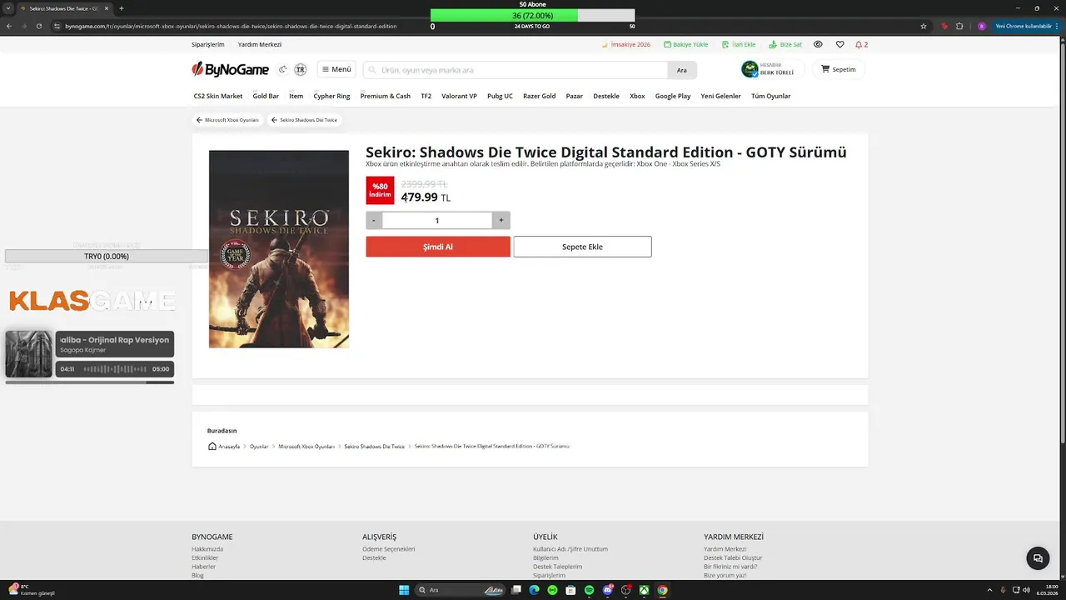Click taskbar Ara search box
The height and width of the screenshot is (600, 1066).
[461, 590]
